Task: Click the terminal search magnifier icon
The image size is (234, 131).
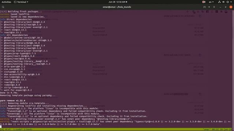Action: (3, 7)
